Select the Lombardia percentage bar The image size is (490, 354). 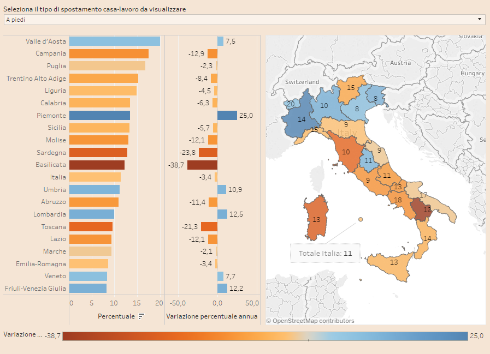pos(92,214)
